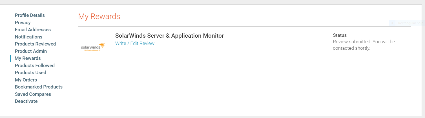Click the Rectangular Snip dropdown overlay

(x=407, y=23)
